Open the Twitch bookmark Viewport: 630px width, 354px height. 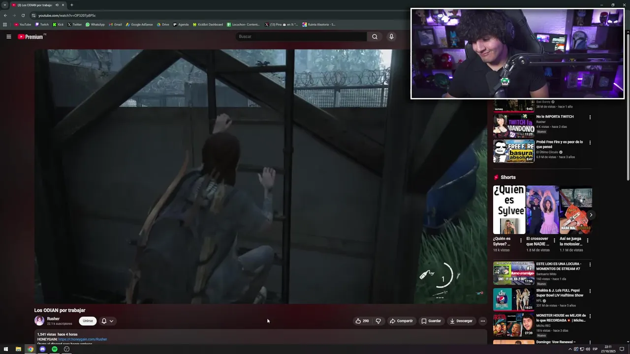tap(42, 25)
